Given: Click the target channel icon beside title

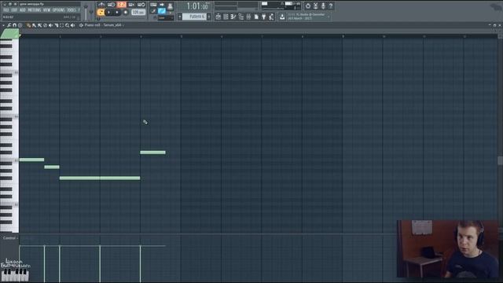Looking at the screenshot, I should (81, 25).
